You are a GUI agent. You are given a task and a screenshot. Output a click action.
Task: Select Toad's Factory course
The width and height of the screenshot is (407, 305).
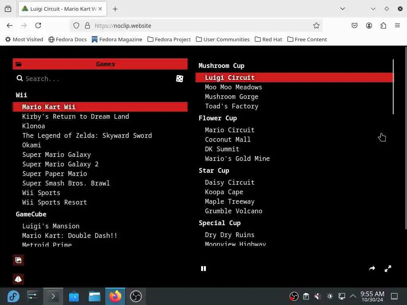pyautogui.click(x=295, y=106)
